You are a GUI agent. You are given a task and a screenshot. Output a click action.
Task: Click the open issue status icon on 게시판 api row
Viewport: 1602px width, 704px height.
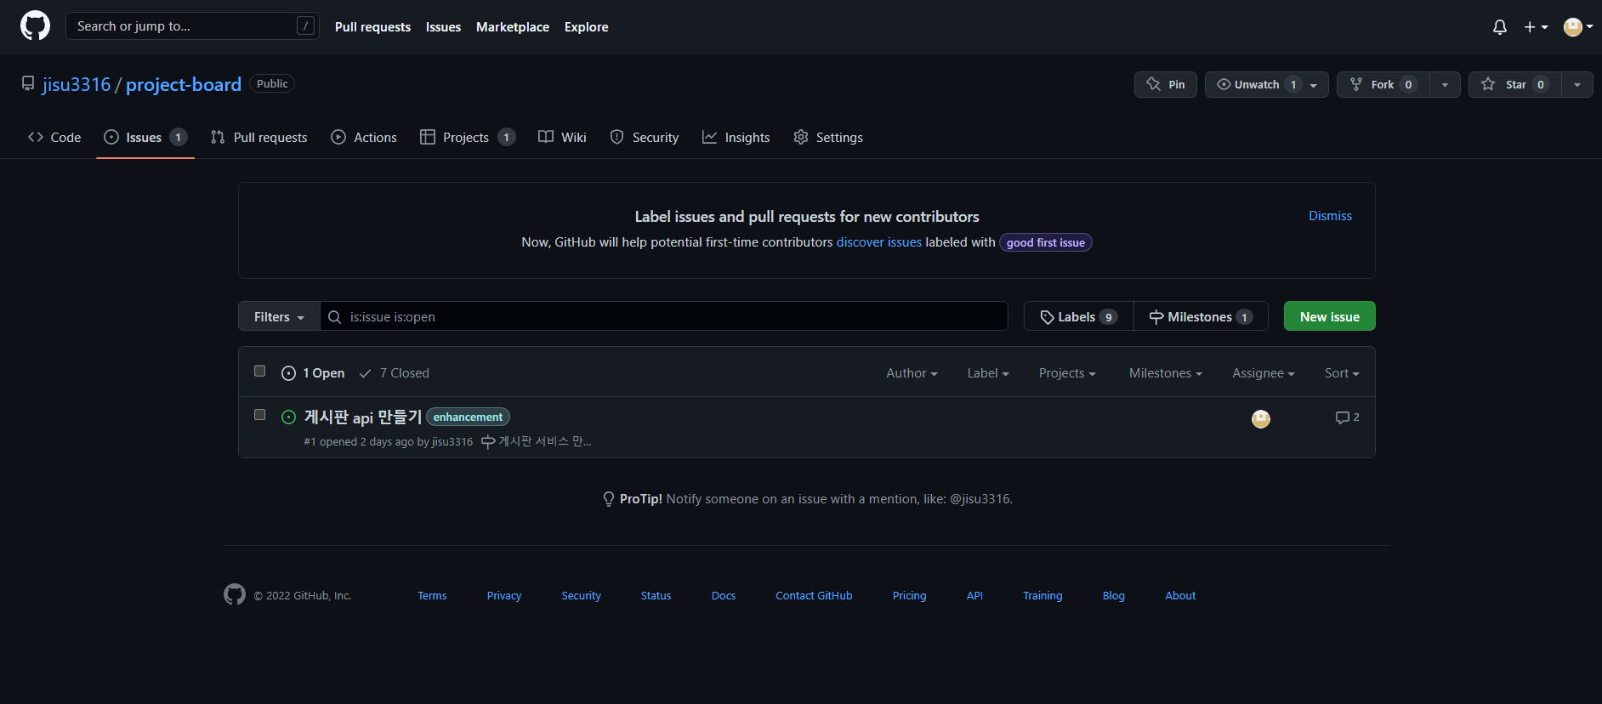(288, 417)
